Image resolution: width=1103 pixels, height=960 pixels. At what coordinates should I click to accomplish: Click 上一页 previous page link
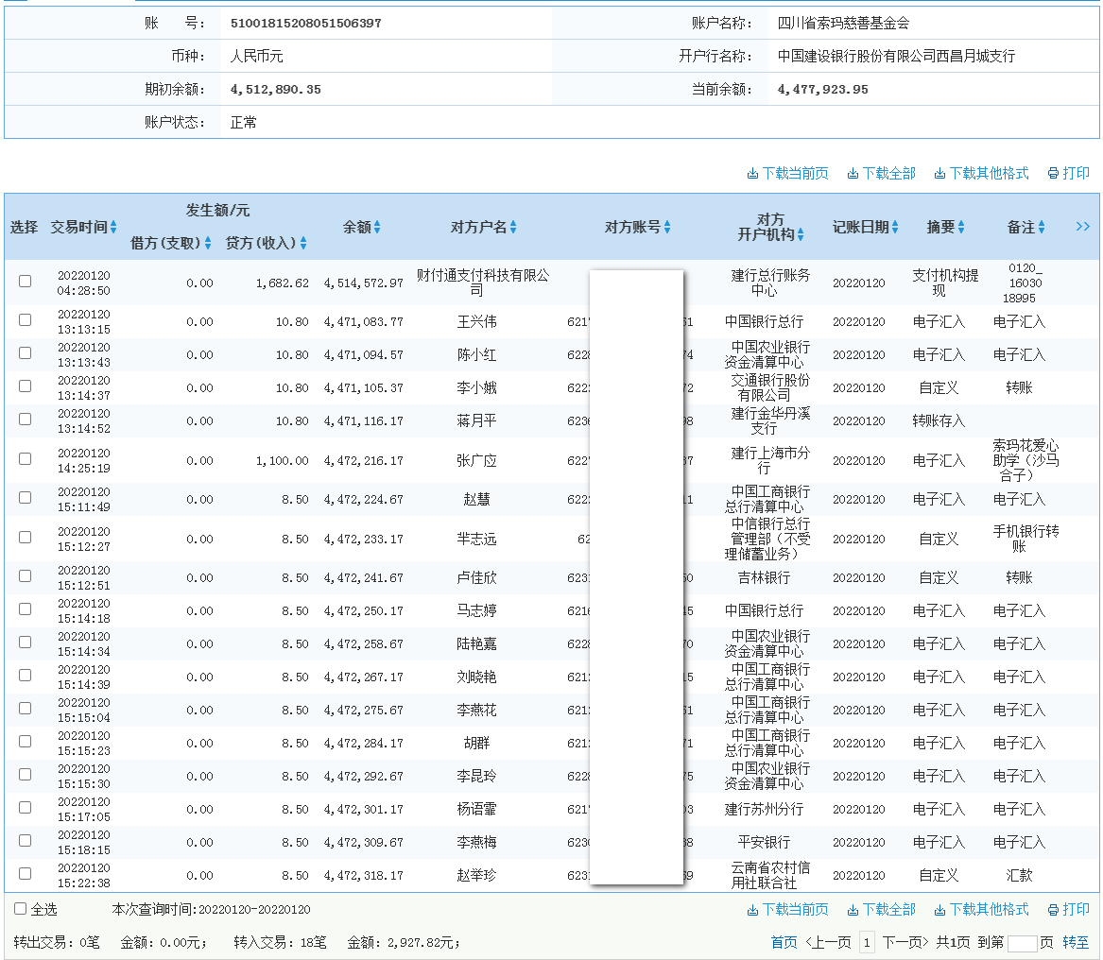828,942
